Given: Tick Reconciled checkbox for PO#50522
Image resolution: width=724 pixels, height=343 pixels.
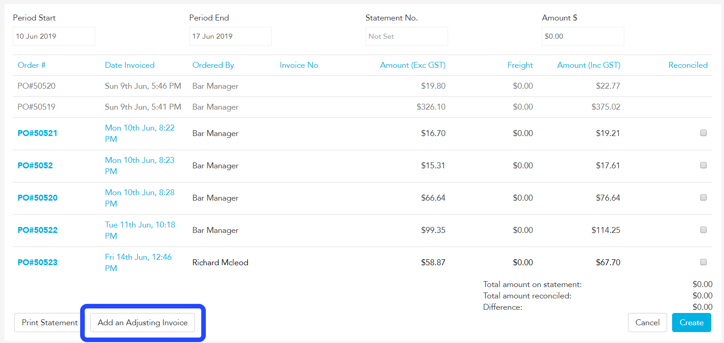Looking at the screenshot, I should 703,230.
